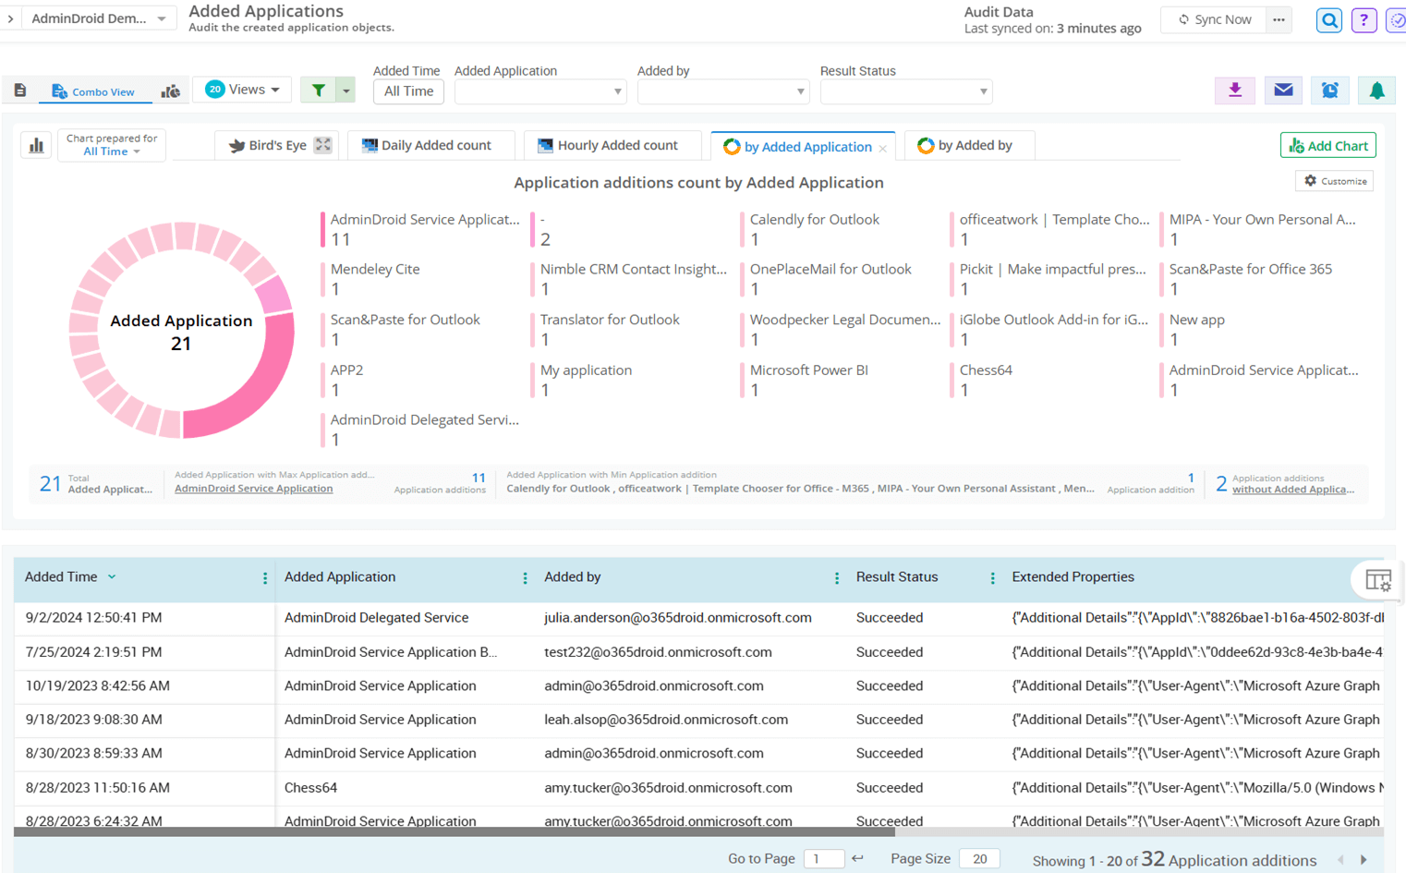
Task: Open the export/download report icon
Action: [1235, 90]
